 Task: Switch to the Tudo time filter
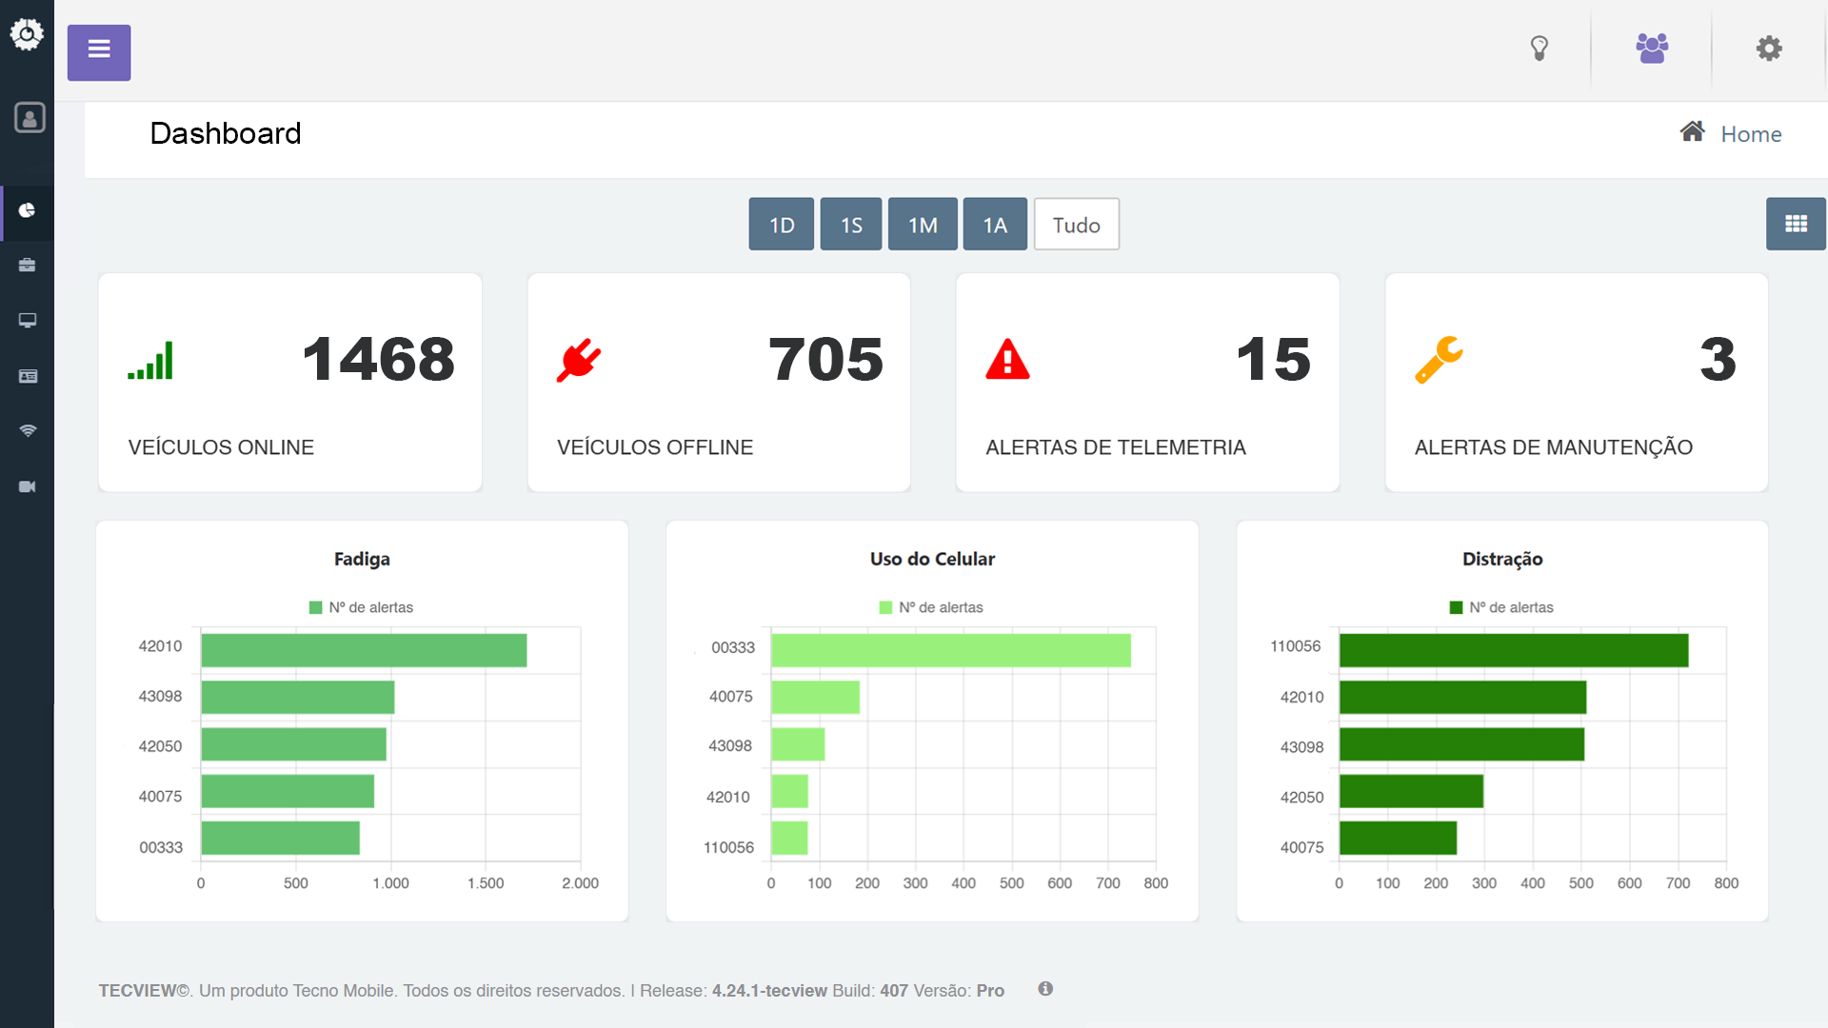coord(1076,224)
